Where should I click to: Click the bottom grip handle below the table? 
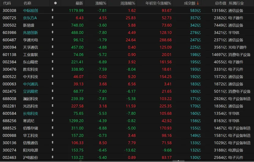(x=81, y=161)
